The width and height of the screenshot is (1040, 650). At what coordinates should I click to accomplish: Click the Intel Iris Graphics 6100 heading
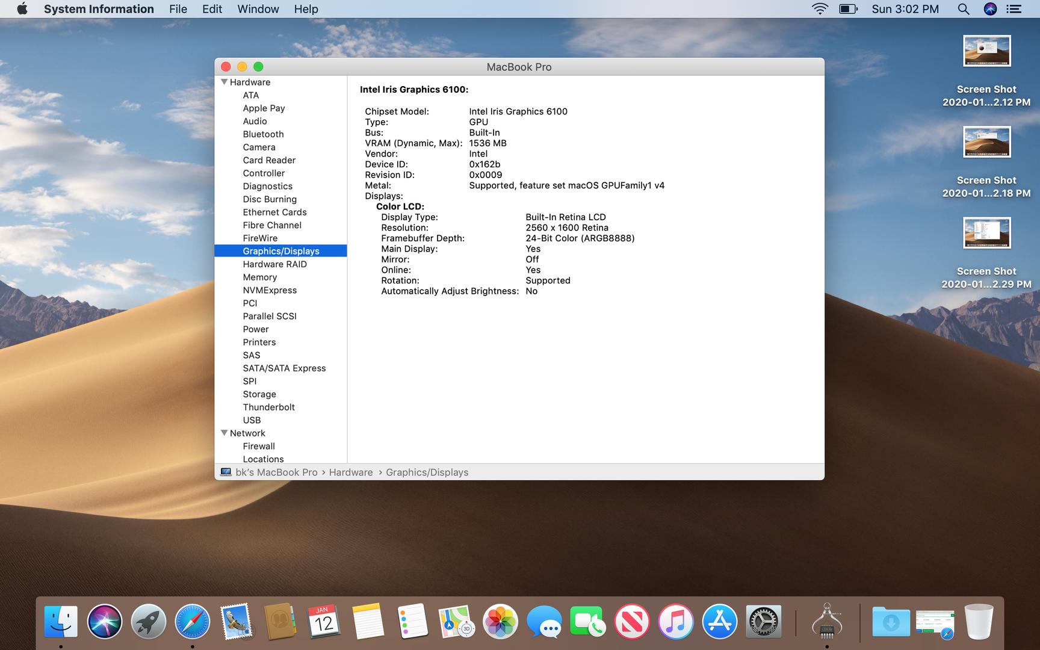point(414,90)
